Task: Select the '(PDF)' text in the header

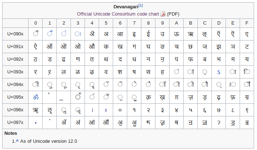Action: coord(173,14)
